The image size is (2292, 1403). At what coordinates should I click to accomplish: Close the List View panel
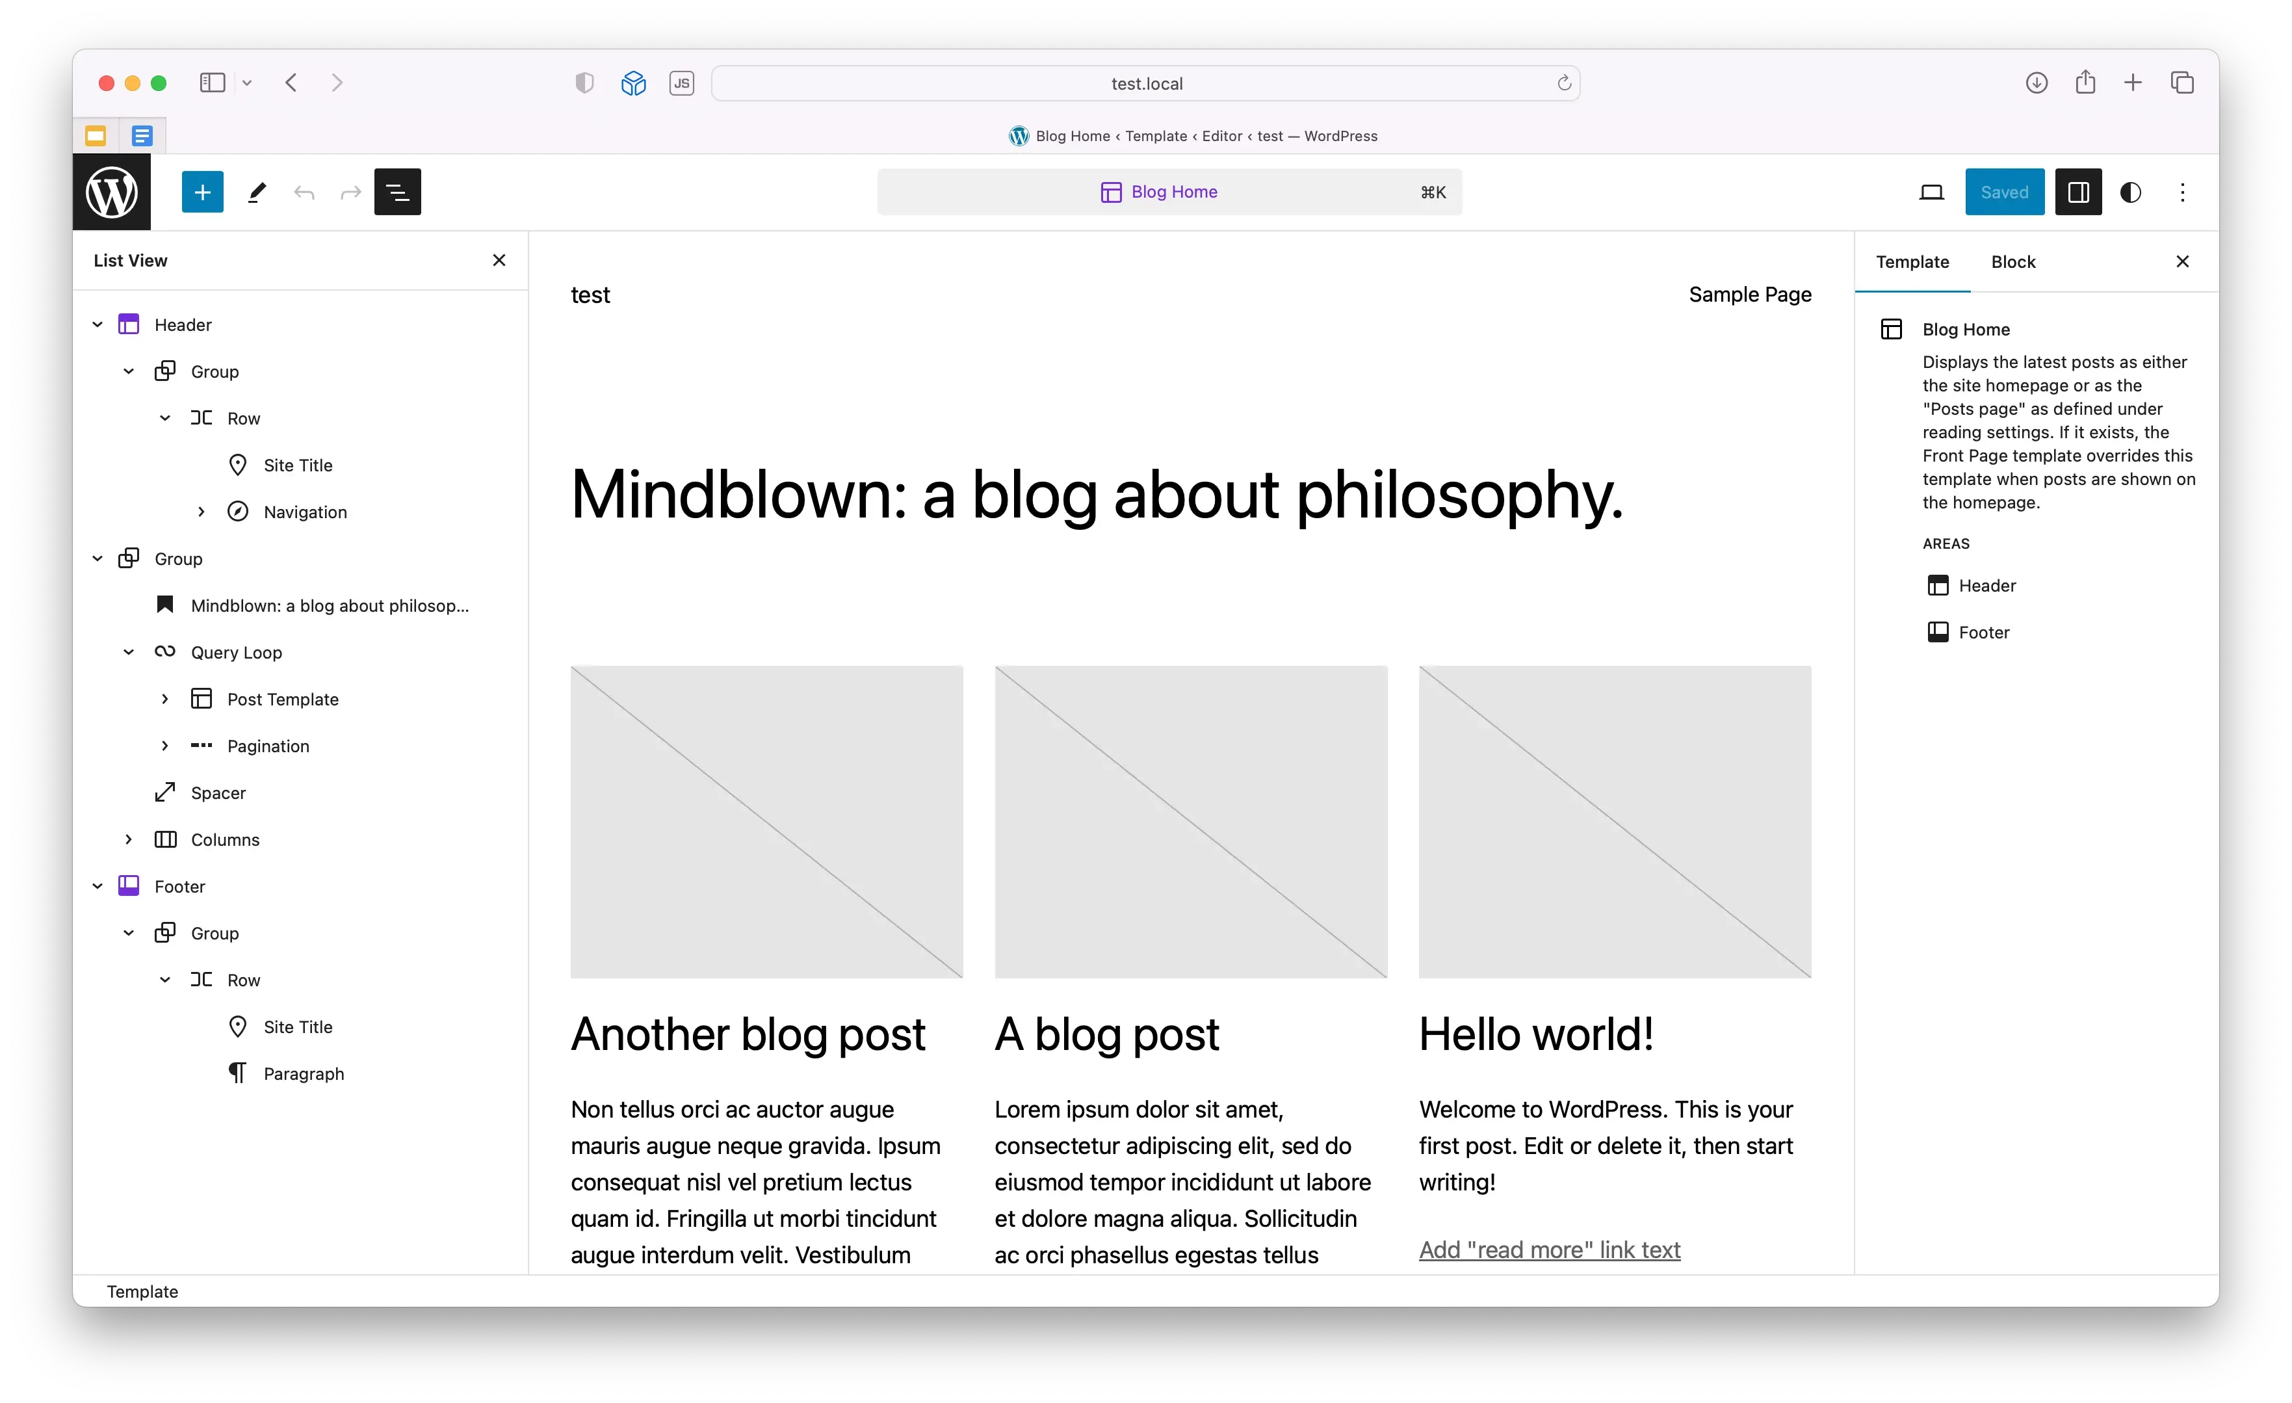coord(499,261)
